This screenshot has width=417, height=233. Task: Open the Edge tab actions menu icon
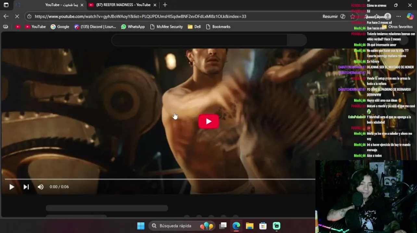click(x=6, y=5)
